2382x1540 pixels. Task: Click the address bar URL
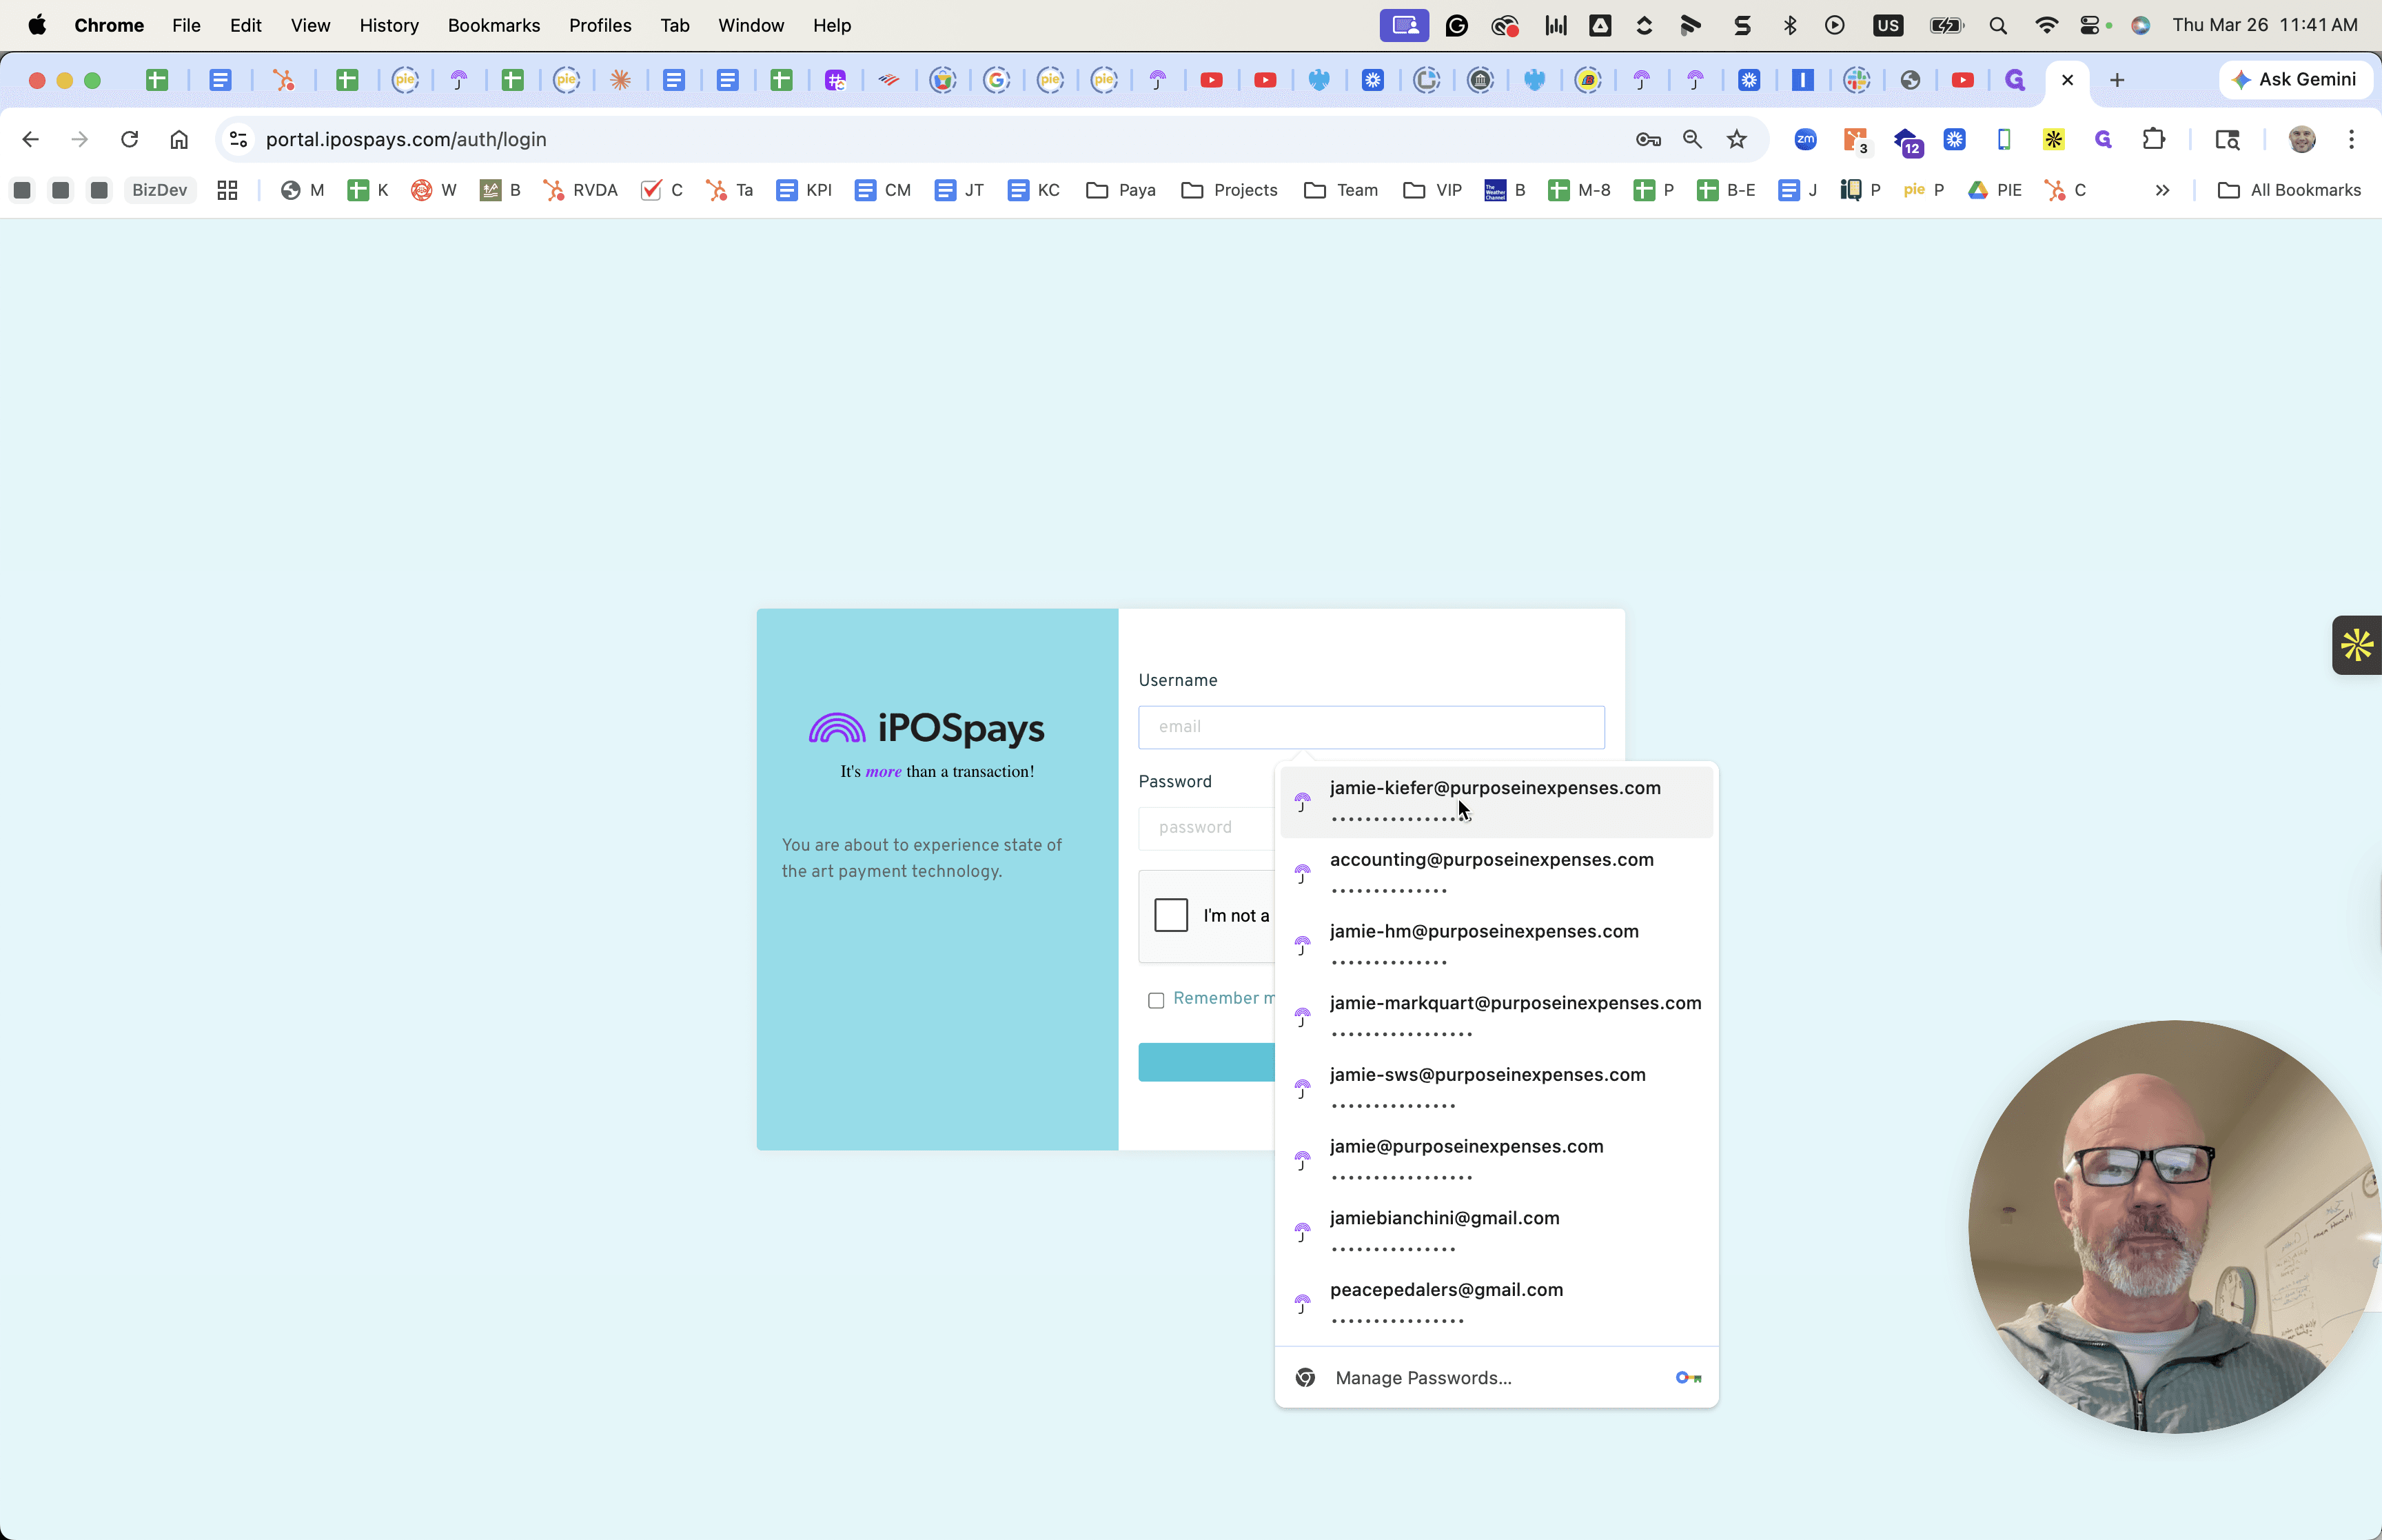tap(406, 139)
